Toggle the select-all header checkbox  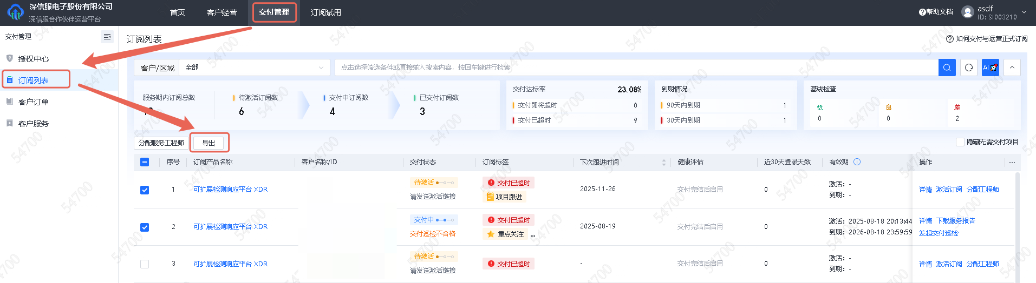(145, 162)
